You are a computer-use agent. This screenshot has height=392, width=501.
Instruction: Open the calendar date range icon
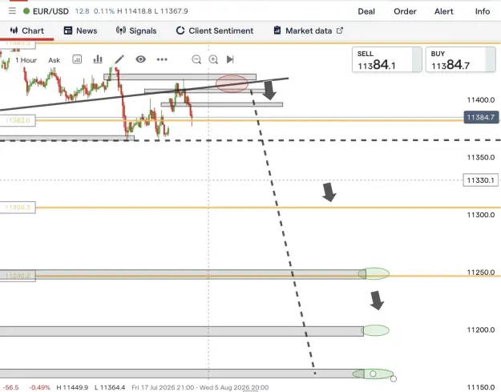coord(77,59)
